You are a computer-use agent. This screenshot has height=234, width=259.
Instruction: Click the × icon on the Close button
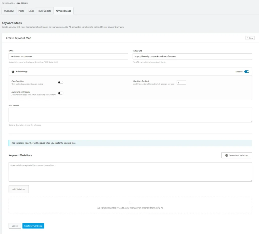[248, 38]
